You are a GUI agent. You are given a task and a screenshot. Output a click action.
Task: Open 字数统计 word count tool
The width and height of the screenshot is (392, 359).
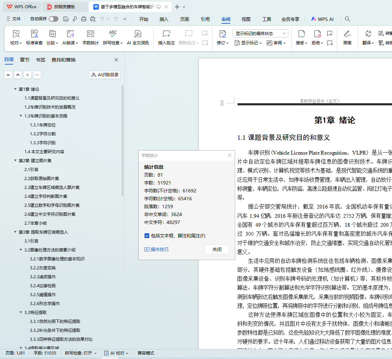(x=91, y=38)
